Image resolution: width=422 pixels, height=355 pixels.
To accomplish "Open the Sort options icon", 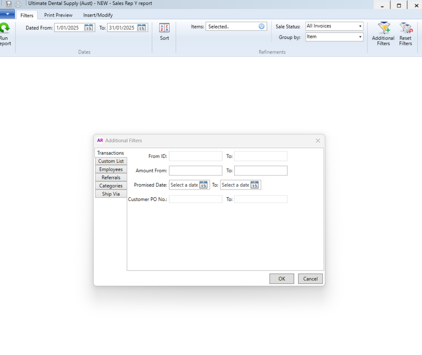I will pyautogui.click(x=164, y=28).
